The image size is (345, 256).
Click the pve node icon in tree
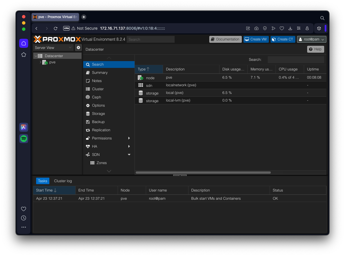(45, 62)
